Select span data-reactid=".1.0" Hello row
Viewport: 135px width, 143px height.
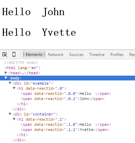pyautogui.click(x=66, y=124)
